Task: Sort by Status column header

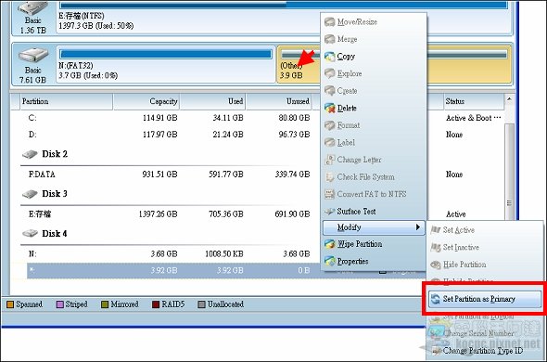Action: 474,102
